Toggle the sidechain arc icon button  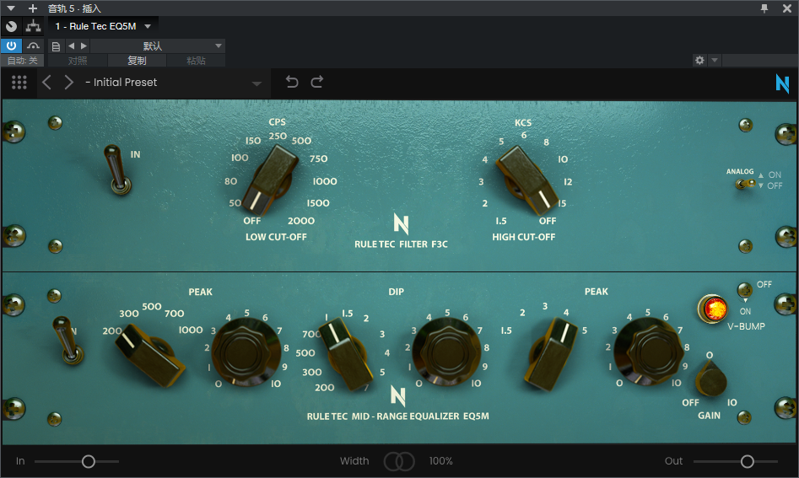[x=33, y=46]
